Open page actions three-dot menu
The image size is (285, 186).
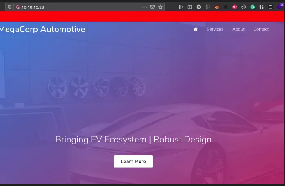click(x=145, y=7)
